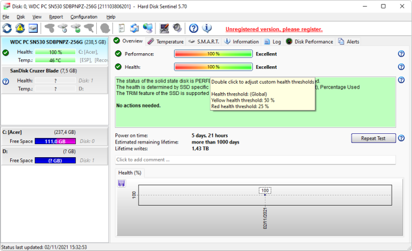Open the Disk menu
412x251 pixels.
21,17
